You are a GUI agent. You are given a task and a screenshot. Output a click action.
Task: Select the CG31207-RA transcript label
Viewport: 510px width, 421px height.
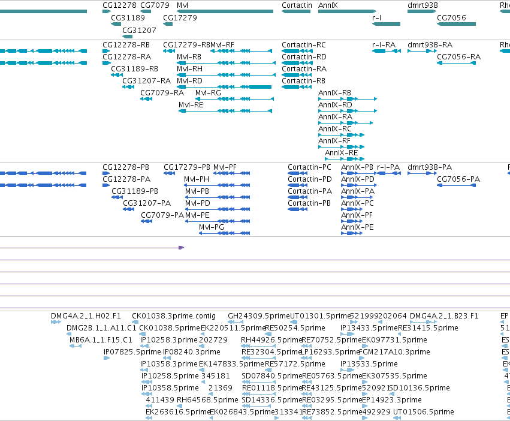pyautogui.click(x=146, y=81)
